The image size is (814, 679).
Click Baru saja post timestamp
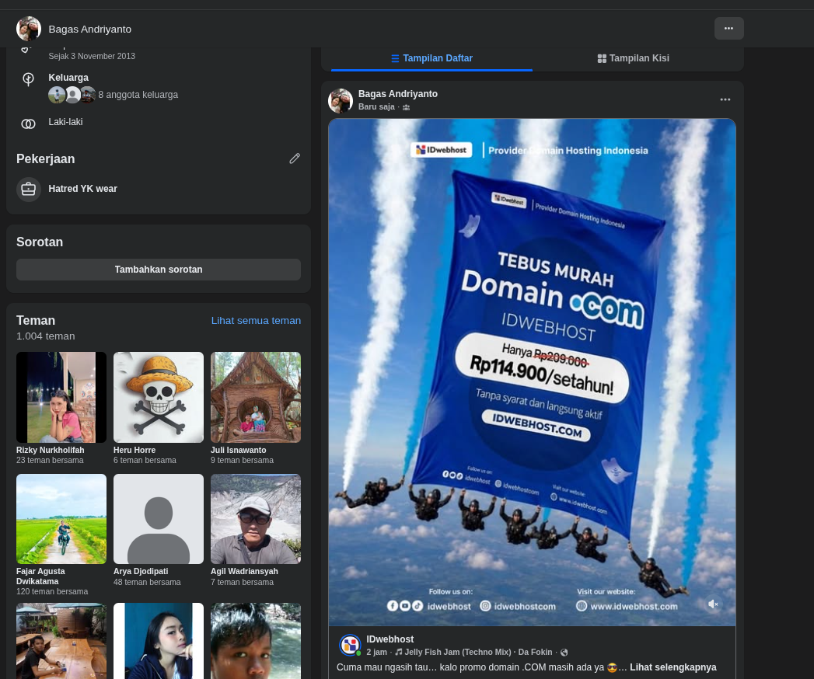(x=376, y=107)
